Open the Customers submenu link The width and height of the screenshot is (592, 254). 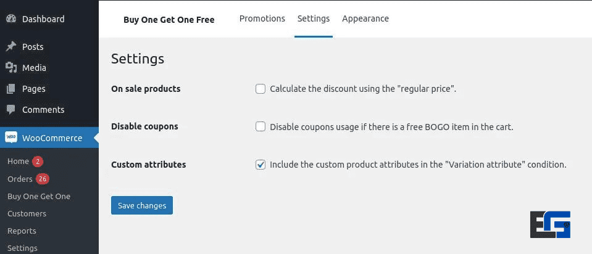point(27,214)
